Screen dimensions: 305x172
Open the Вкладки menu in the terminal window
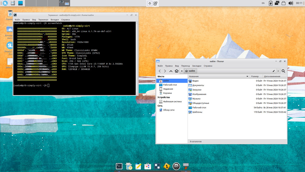(x=55, y=20)
